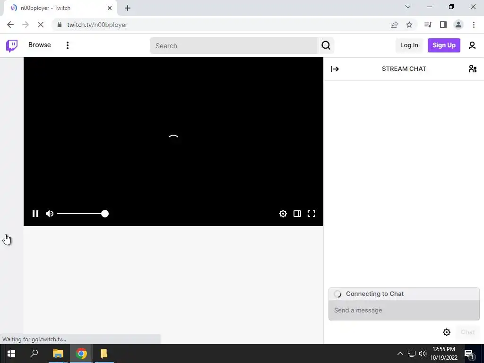
Task: Open the yellow folder taskbar app
Action: coord(104,354)
